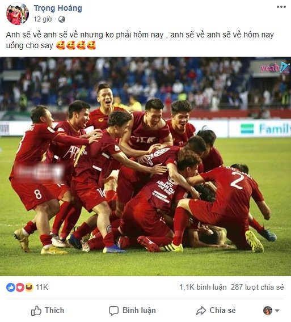This screenshot has width=291, height=322.
Task: Open the 12 giờ timestamp link
Action: [43, 19]
